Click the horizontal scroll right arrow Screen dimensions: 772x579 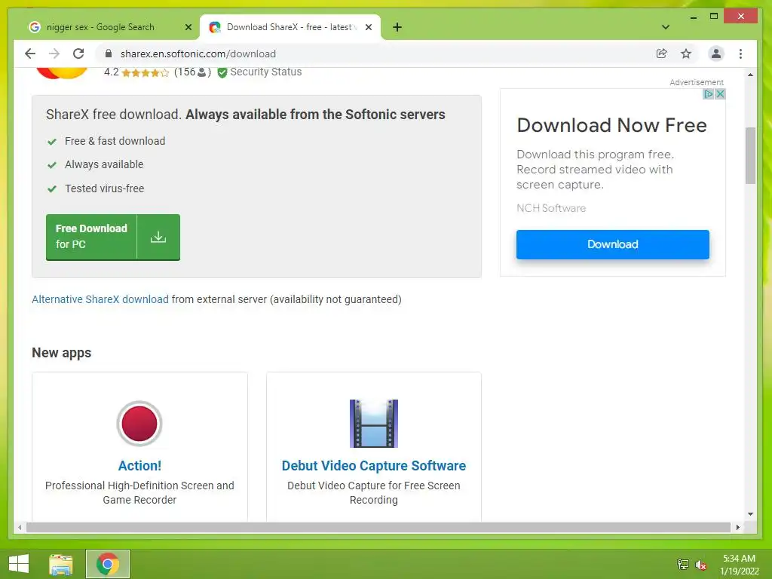(737, 527)
